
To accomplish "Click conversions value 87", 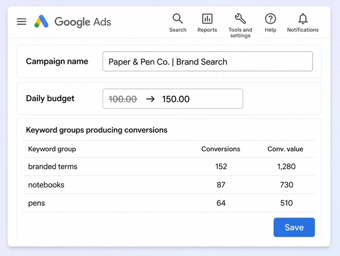I will 221,185.
